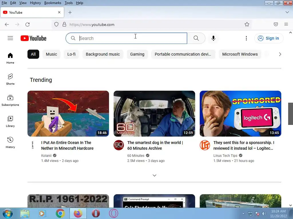293x219 pixels.
Task: Open Windows Start menu
Action: tap(7, 213)
